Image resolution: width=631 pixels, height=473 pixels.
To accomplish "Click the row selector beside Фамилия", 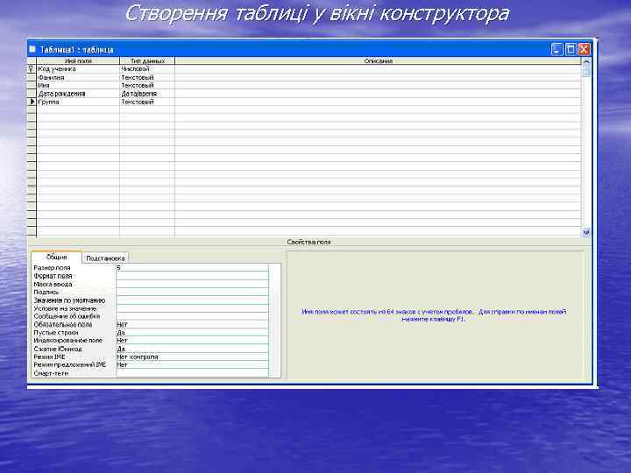I will (32, 77).
